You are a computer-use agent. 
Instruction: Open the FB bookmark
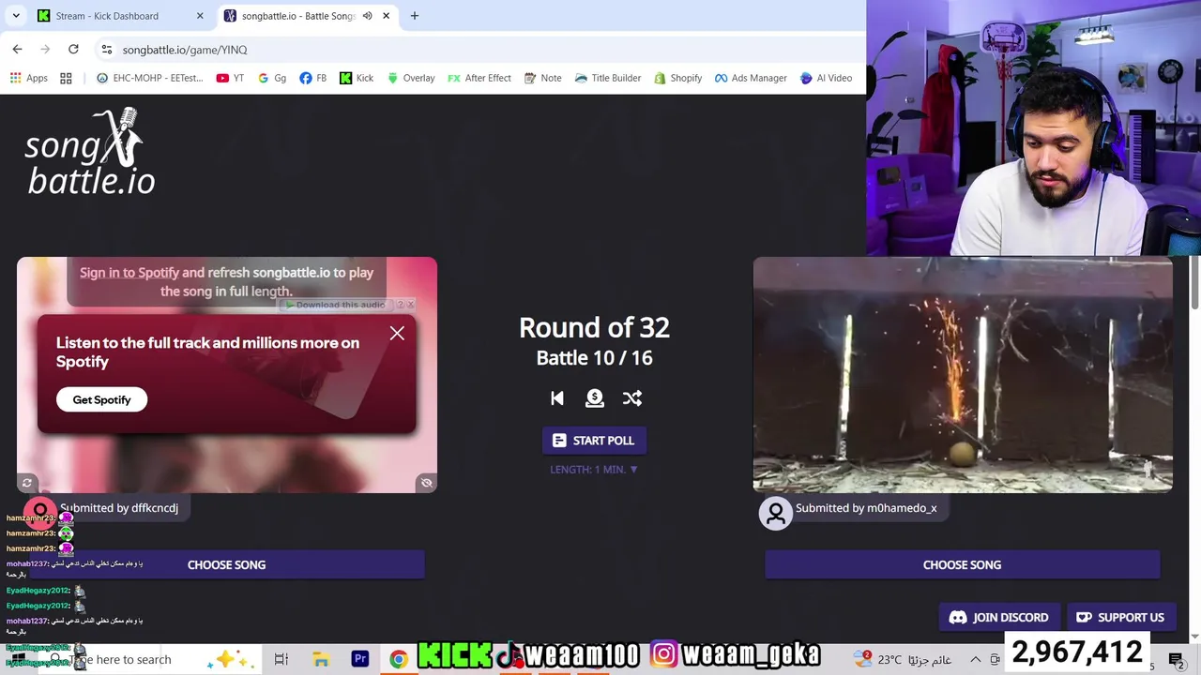312,78
